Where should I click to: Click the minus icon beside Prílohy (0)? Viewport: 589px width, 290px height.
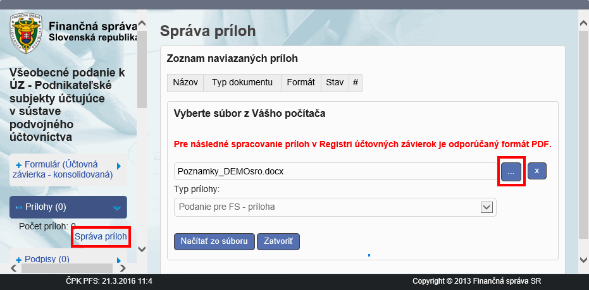click(18, 207)
